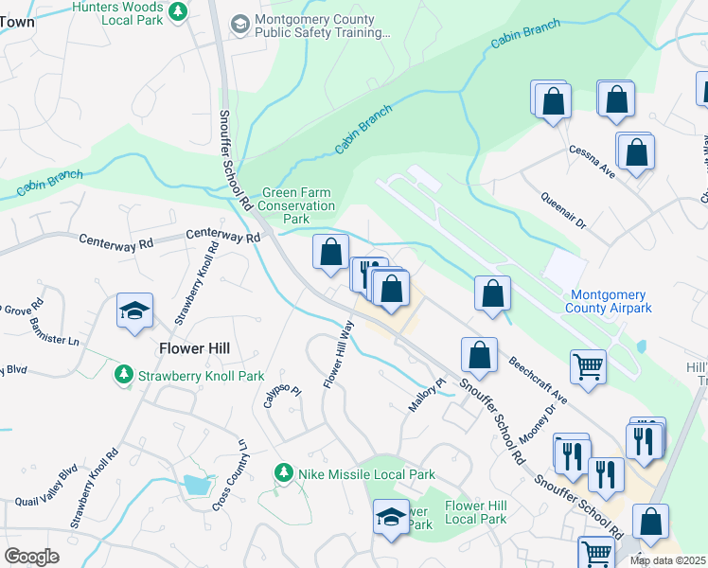This screenshot has width=708, height=568.
Task: Click the Flower Hill neighborhood label
Action: [x=195, y=348]
